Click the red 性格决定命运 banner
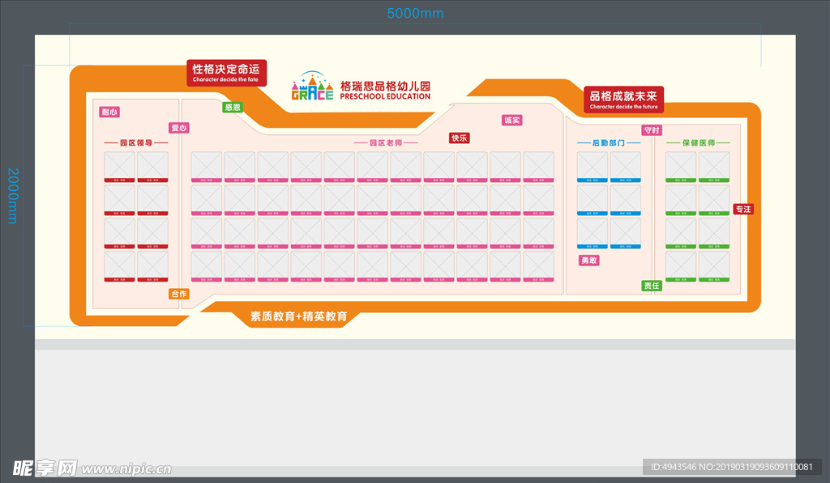Image resolution: width=830 pixels, height=483 pixels. click(x=226, y=72)
